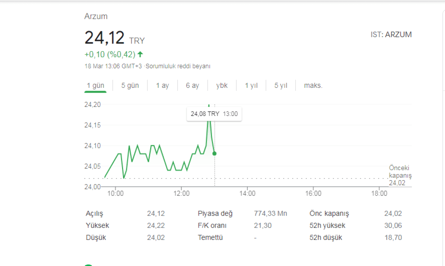Click the 52h düşük label
Screen dimensions: 445x266
click(326, 238)
